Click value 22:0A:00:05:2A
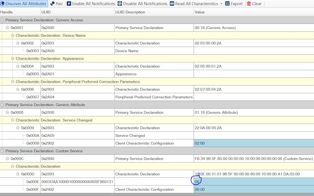This screenshot has width=314, height=196. (x=208, y=128)
